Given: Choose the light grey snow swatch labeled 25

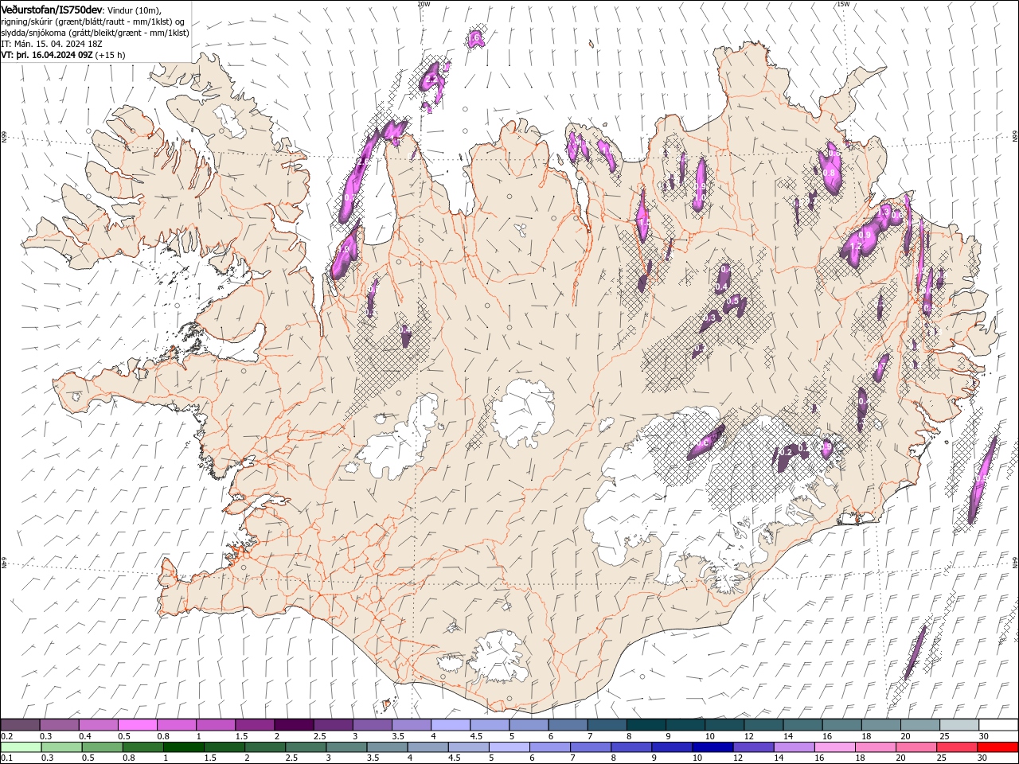Looking at the screenshot, I should pyautogui.click(x=959, y=725).
